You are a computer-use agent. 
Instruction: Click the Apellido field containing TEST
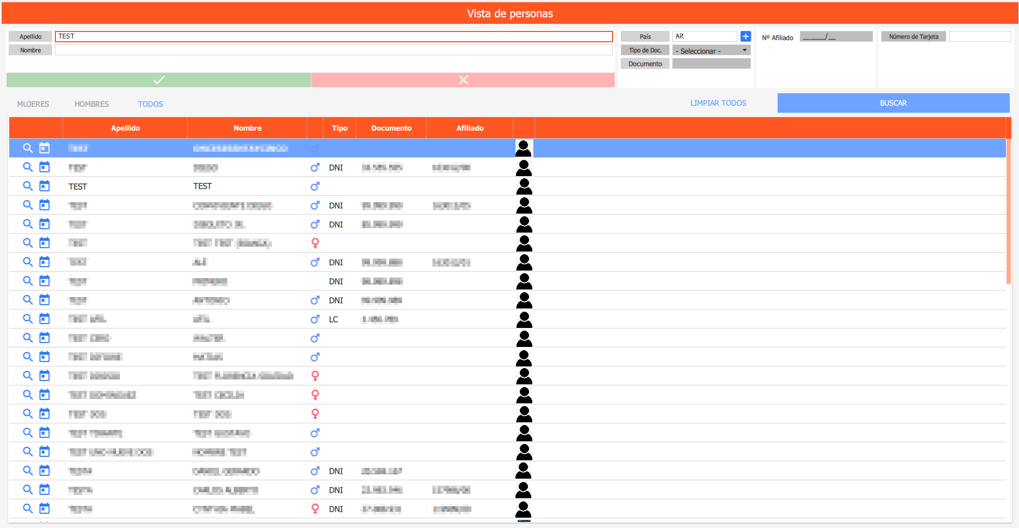click(333, 36)
